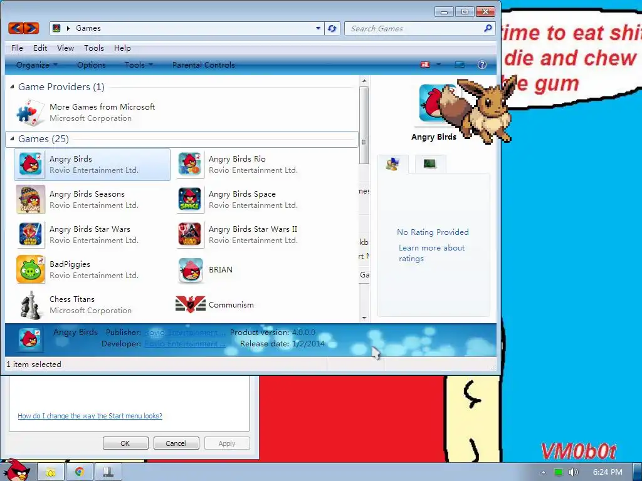Click the Angry Birds Start orb
This screenshot has height=481, width=642.
16,470
